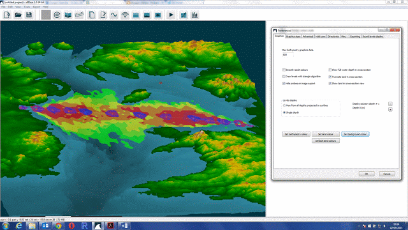The width and height of the screenshot is (408, 230).
Task: Switch to the Graphics sizes tab
Action: (293, 36)
